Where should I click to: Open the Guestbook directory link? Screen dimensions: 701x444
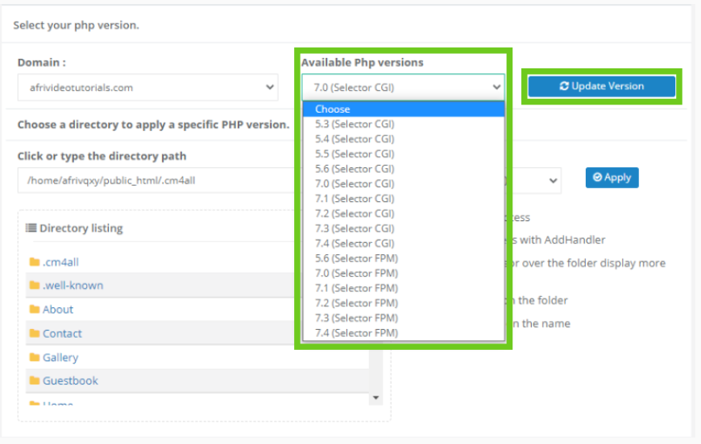pyautogui.click(x=70, y=381)
